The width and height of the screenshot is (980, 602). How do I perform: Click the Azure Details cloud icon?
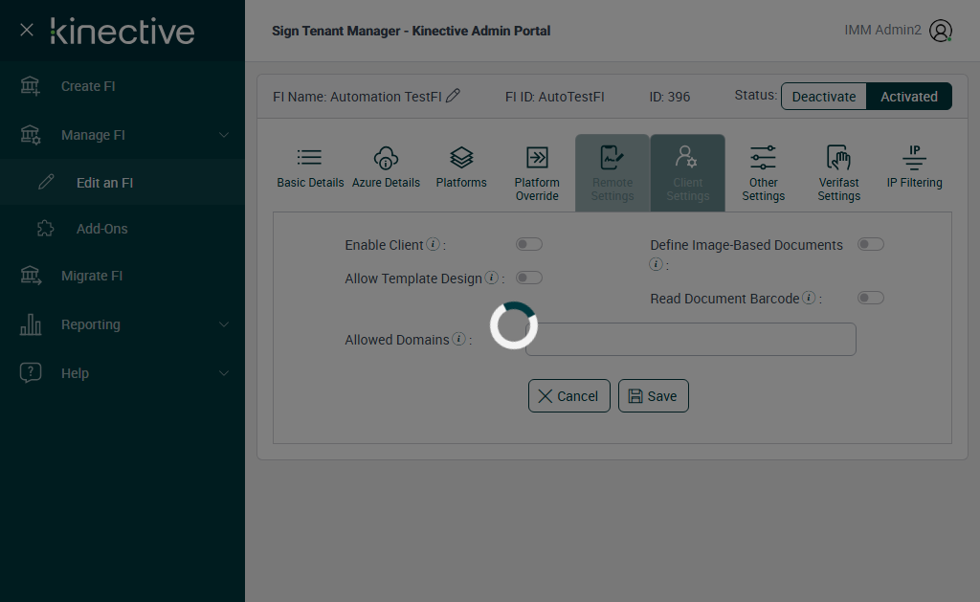[386, 158]
